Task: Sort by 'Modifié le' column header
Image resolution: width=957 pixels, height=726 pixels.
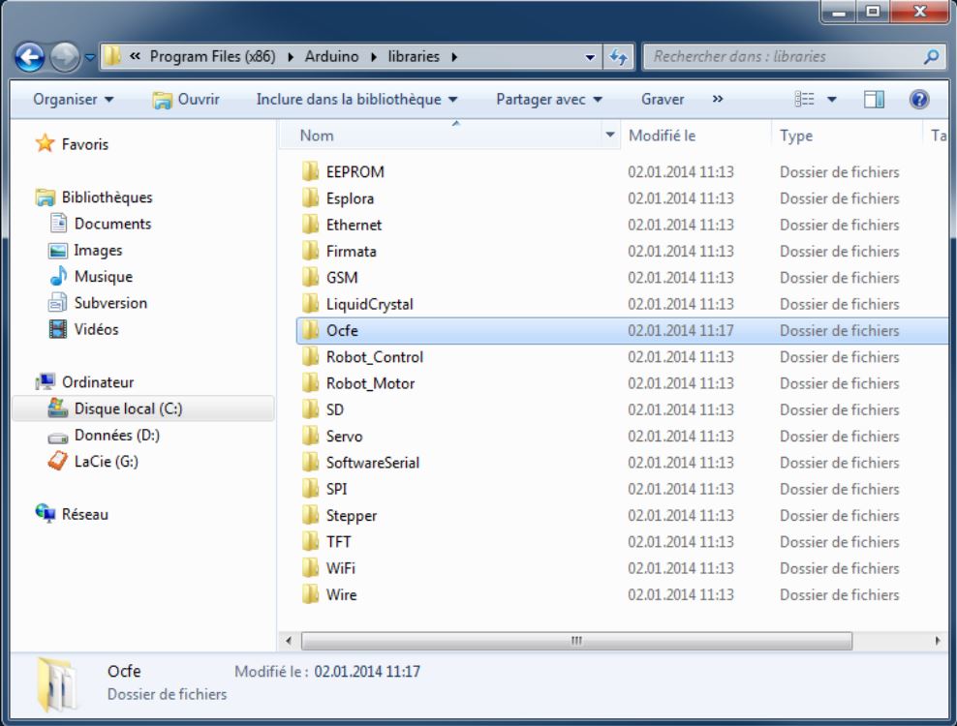Action: pos(663,136)
